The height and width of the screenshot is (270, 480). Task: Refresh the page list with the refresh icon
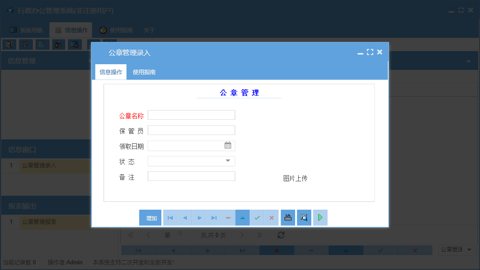[281, 235]
